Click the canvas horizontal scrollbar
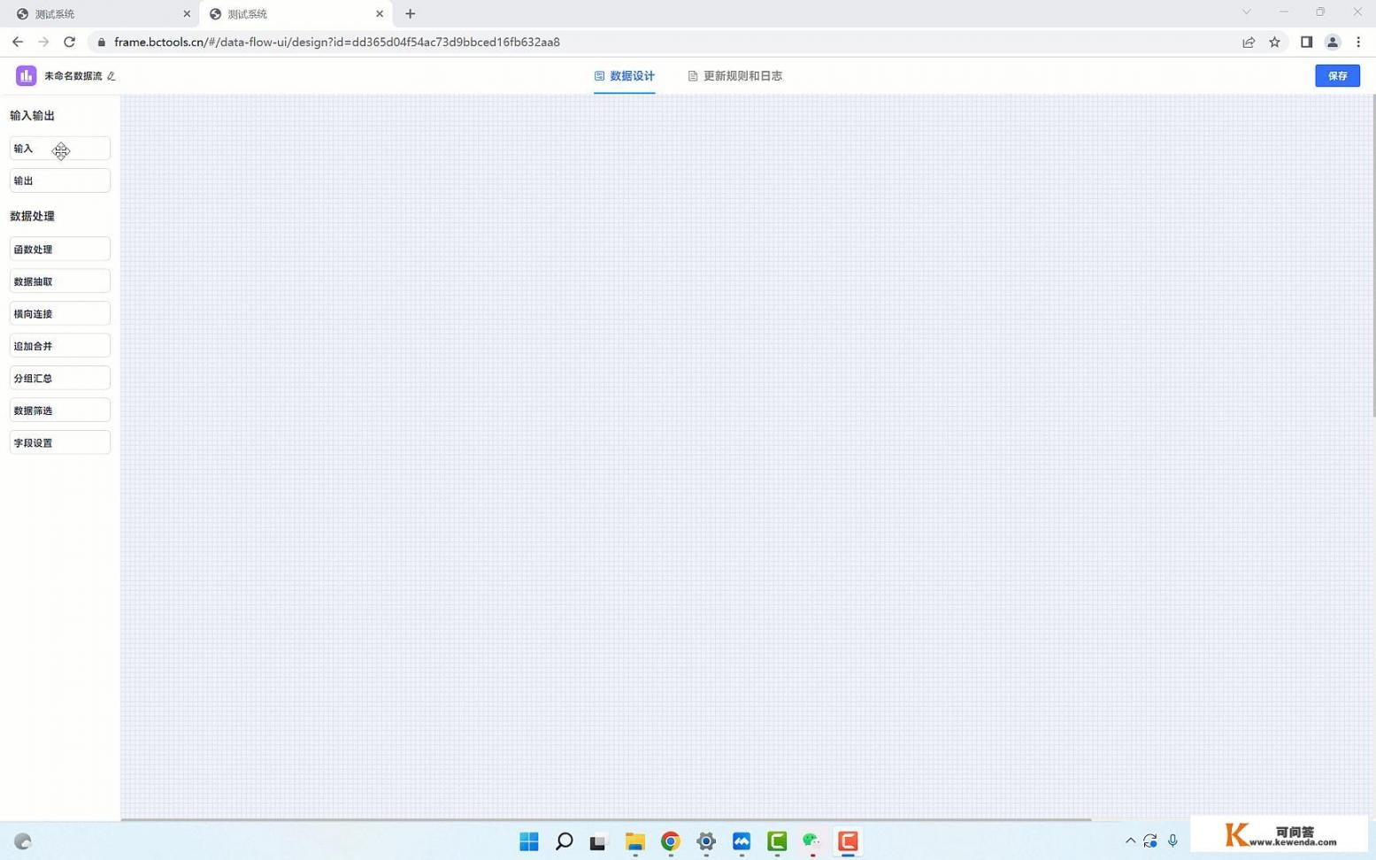 [x=605, y=819]
